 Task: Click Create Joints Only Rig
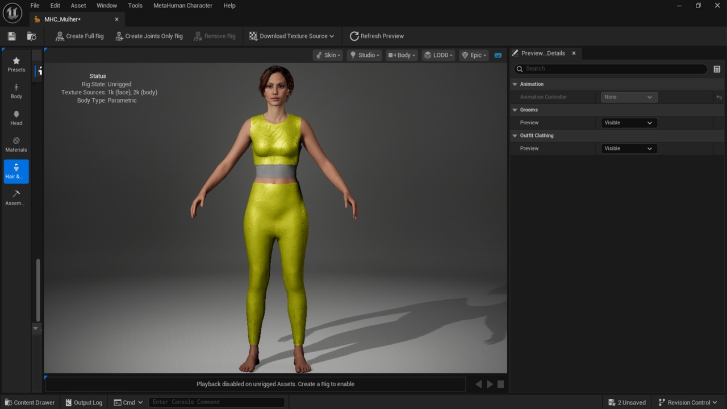149,36
